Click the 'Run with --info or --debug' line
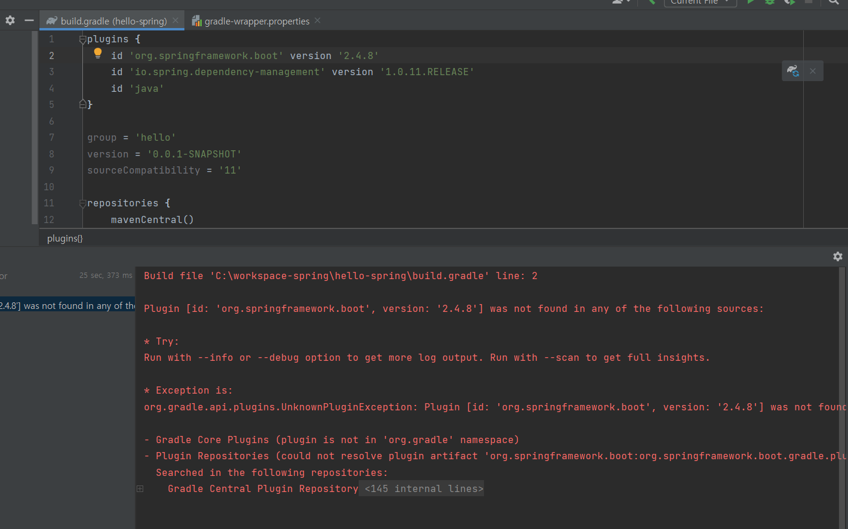 click(x=427, y=357)
